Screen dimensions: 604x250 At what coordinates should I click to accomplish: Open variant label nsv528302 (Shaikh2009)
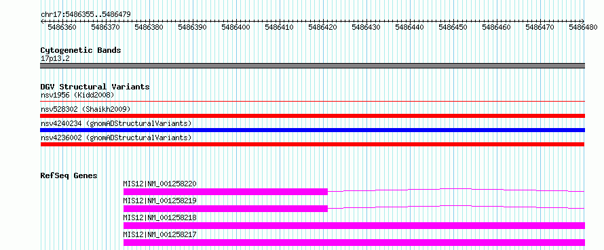[86, 109]
